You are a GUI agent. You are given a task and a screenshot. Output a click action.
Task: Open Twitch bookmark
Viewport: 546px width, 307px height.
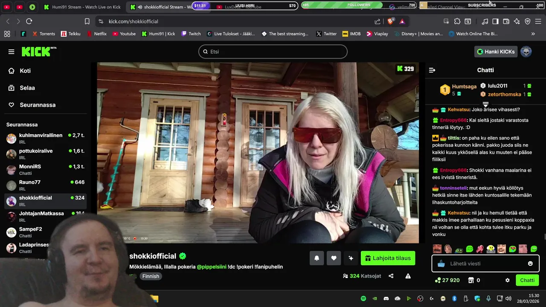point(191,34)
